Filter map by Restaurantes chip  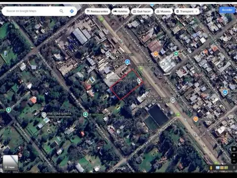pyautogui.click(x=97, y=11)
